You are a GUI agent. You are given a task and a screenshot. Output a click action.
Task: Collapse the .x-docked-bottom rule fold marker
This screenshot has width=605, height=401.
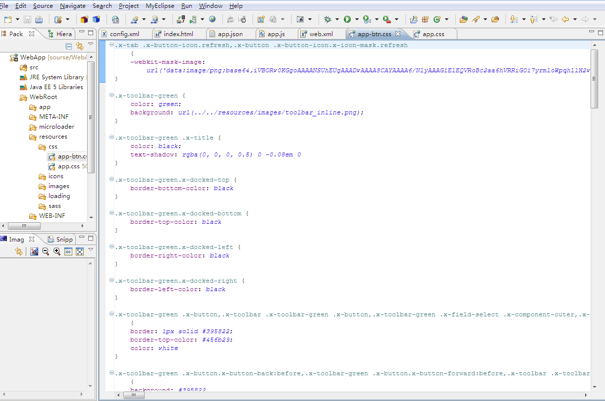click(111, 213)
